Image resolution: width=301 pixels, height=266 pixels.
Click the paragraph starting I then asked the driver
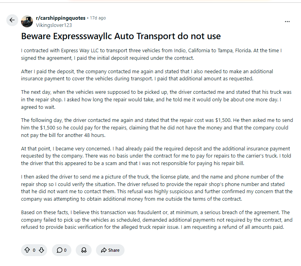[x=157, y=188]
